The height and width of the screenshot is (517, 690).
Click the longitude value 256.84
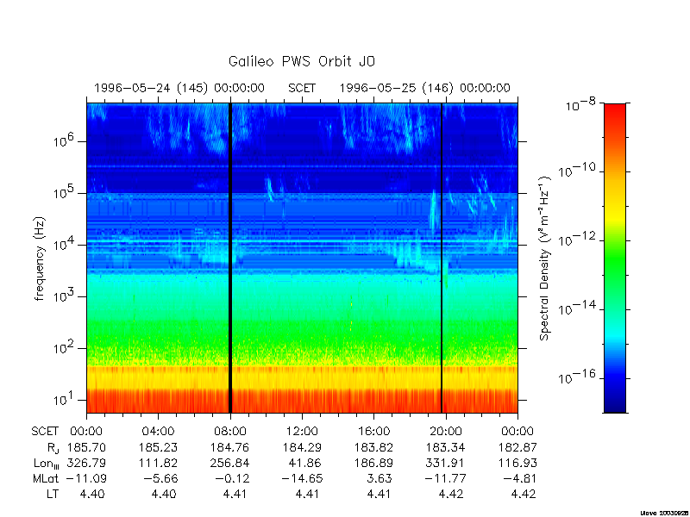pos(230,463)
